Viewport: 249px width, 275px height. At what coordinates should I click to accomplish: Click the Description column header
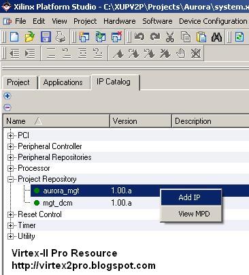pos(210,121)
